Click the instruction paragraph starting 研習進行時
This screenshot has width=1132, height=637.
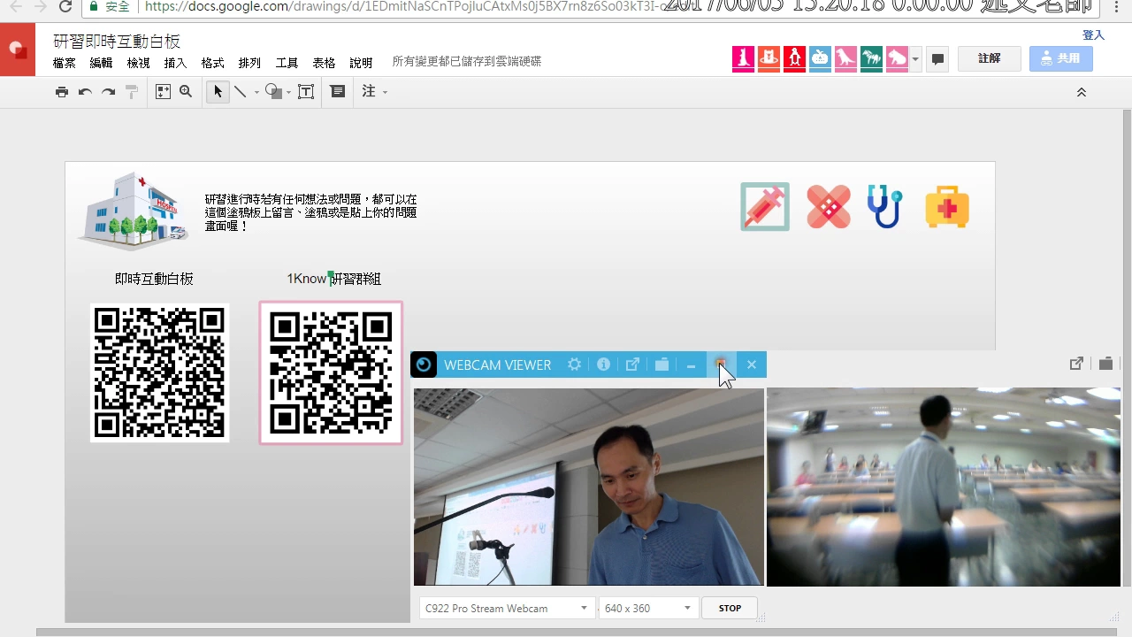311,212
